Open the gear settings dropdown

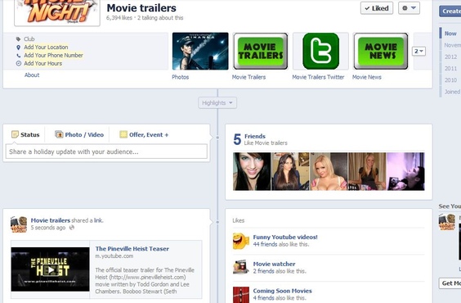[x=409, y=8]
